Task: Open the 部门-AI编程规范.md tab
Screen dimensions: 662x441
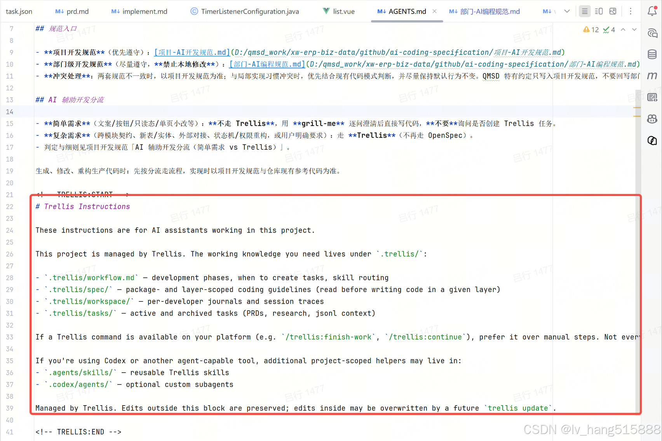Action: tap(484, 11)
